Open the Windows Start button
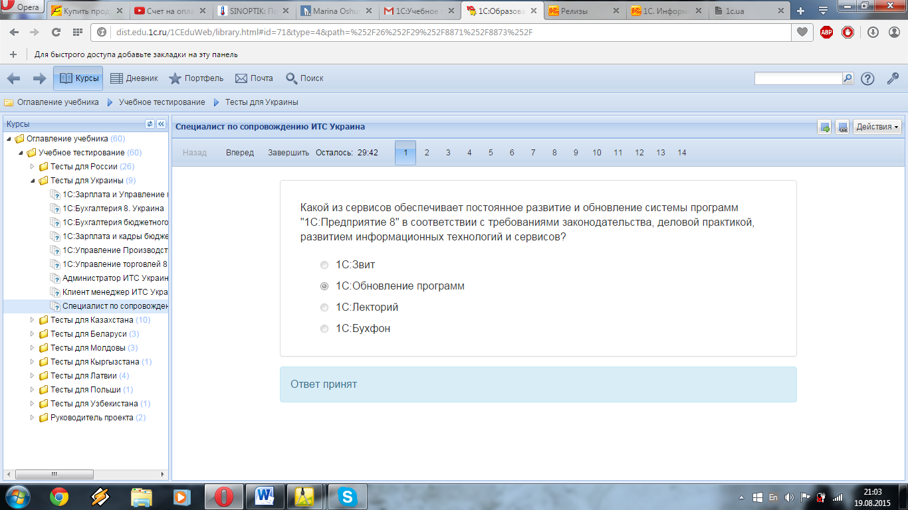908x510 pixels. point(18,496)
